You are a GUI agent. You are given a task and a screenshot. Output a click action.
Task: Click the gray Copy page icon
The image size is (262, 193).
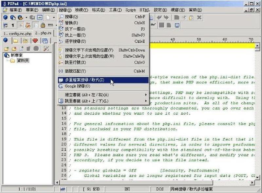pos(177,17)
